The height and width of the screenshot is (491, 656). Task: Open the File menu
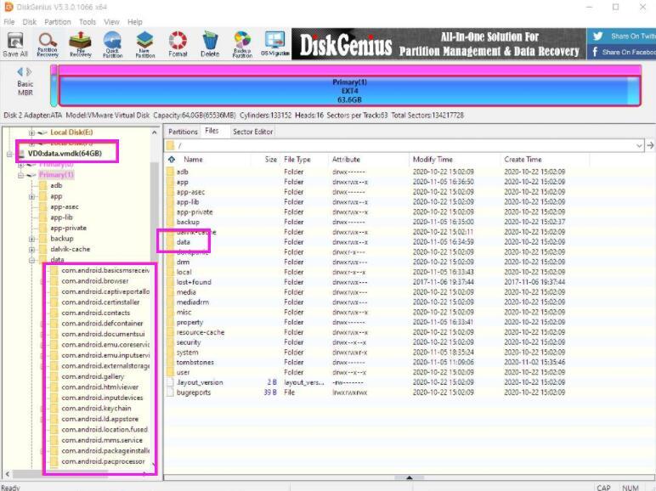[8, 22]
